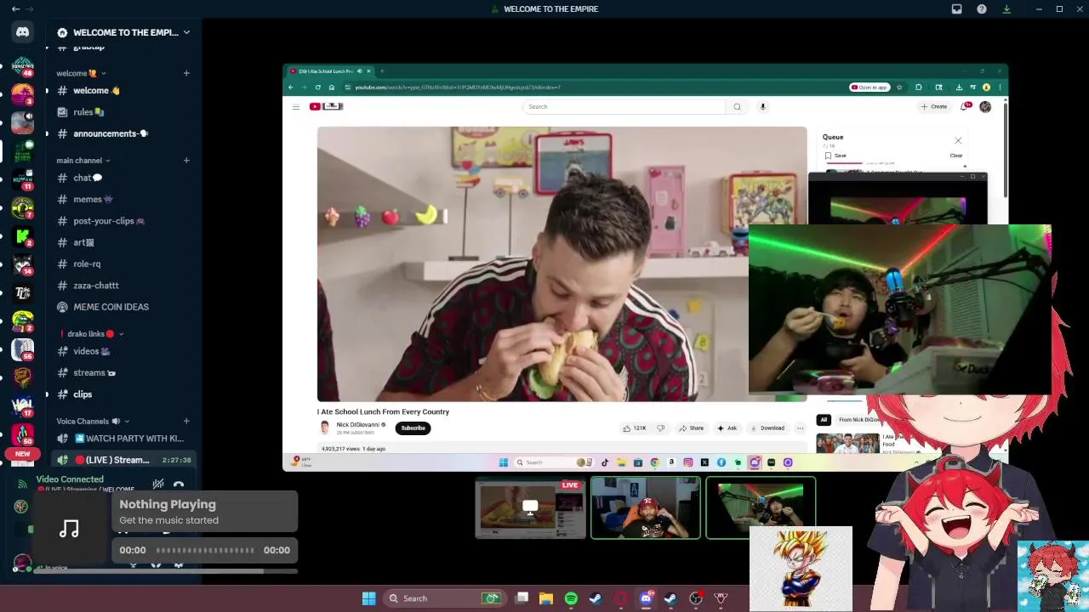Create channel in welcome category plus
Viewport: 1089px width, 612px height.
click(x=186, y=73)
